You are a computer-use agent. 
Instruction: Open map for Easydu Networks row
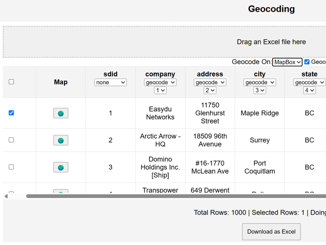coord(61,113)
